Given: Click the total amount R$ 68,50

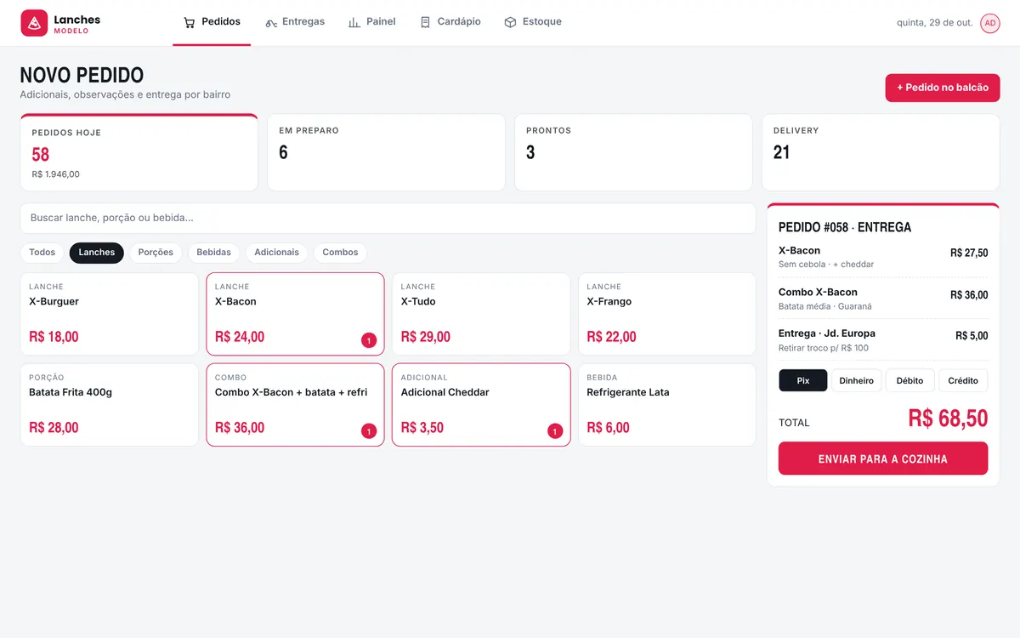Looking at the screenshot, I should [x=948, y=419].
